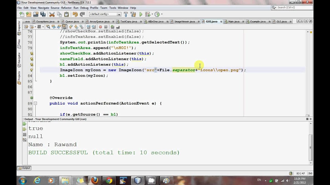330x185 pixels.
Task: Toggle the highlighted search occurrence icon
Action: click(x=64, y=26)
